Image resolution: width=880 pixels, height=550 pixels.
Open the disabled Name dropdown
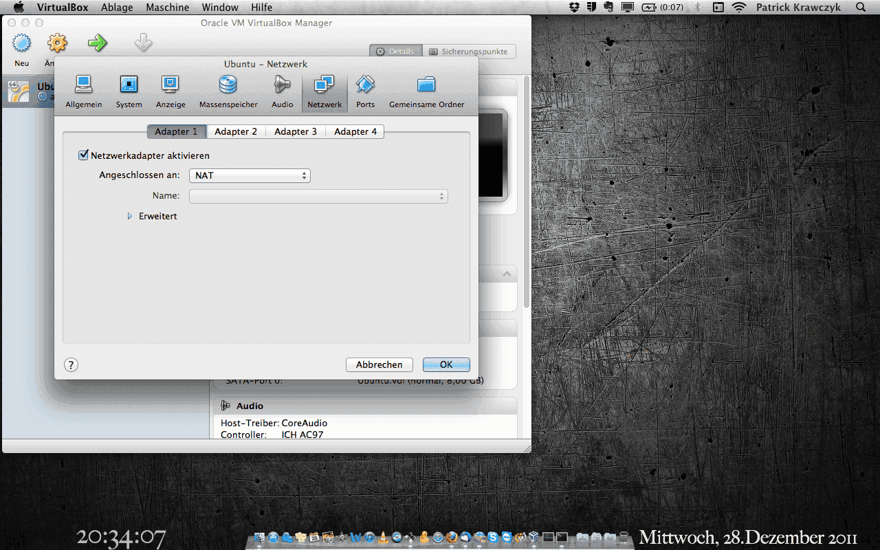pyautogui.click(x=318, y=196)
